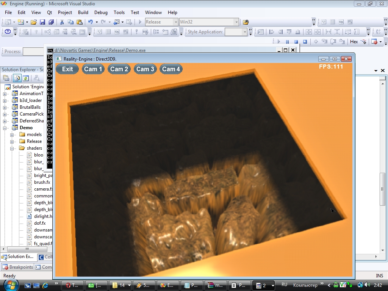Switch to Cam 3 view

[x=145, y=69]
